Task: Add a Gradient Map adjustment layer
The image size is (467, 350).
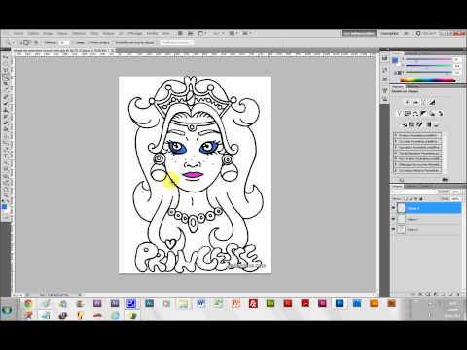Action: 428,124
